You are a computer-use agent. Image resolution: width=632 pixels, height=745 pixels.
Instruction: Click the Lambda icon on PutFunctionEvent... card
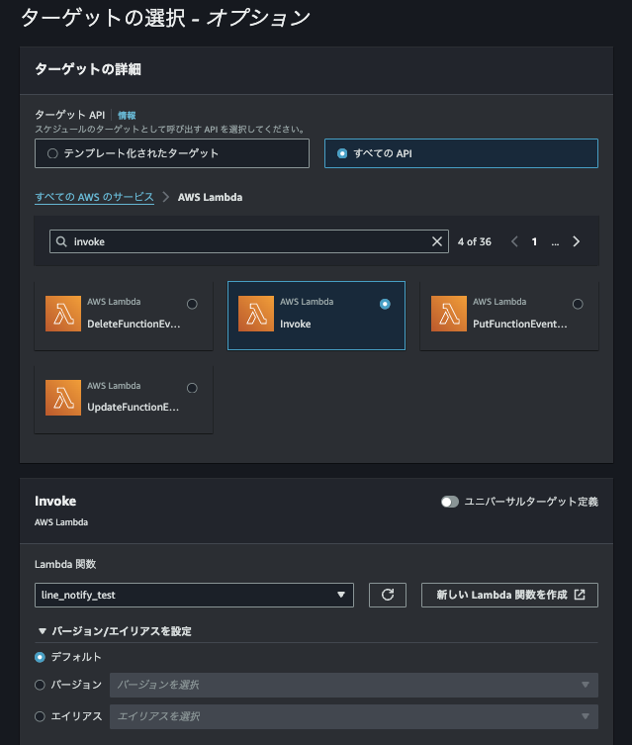(449, 314)
